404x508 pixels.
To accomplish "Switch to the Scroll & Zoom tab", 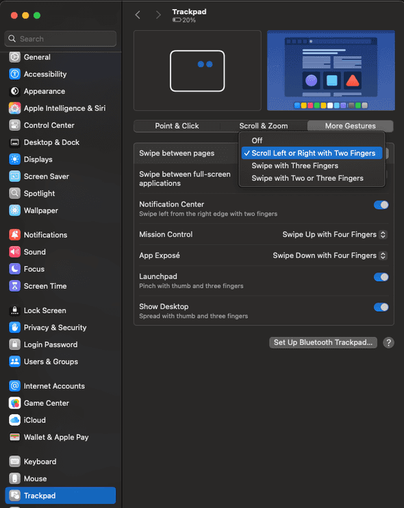I will (264, 126).
